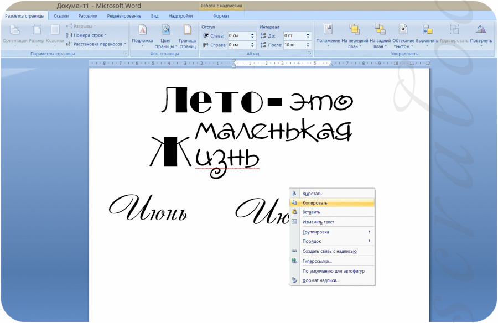This screenshot has height=323, width=498.
Task: Open the Границы страниц page borders icon
Action: 188,30
